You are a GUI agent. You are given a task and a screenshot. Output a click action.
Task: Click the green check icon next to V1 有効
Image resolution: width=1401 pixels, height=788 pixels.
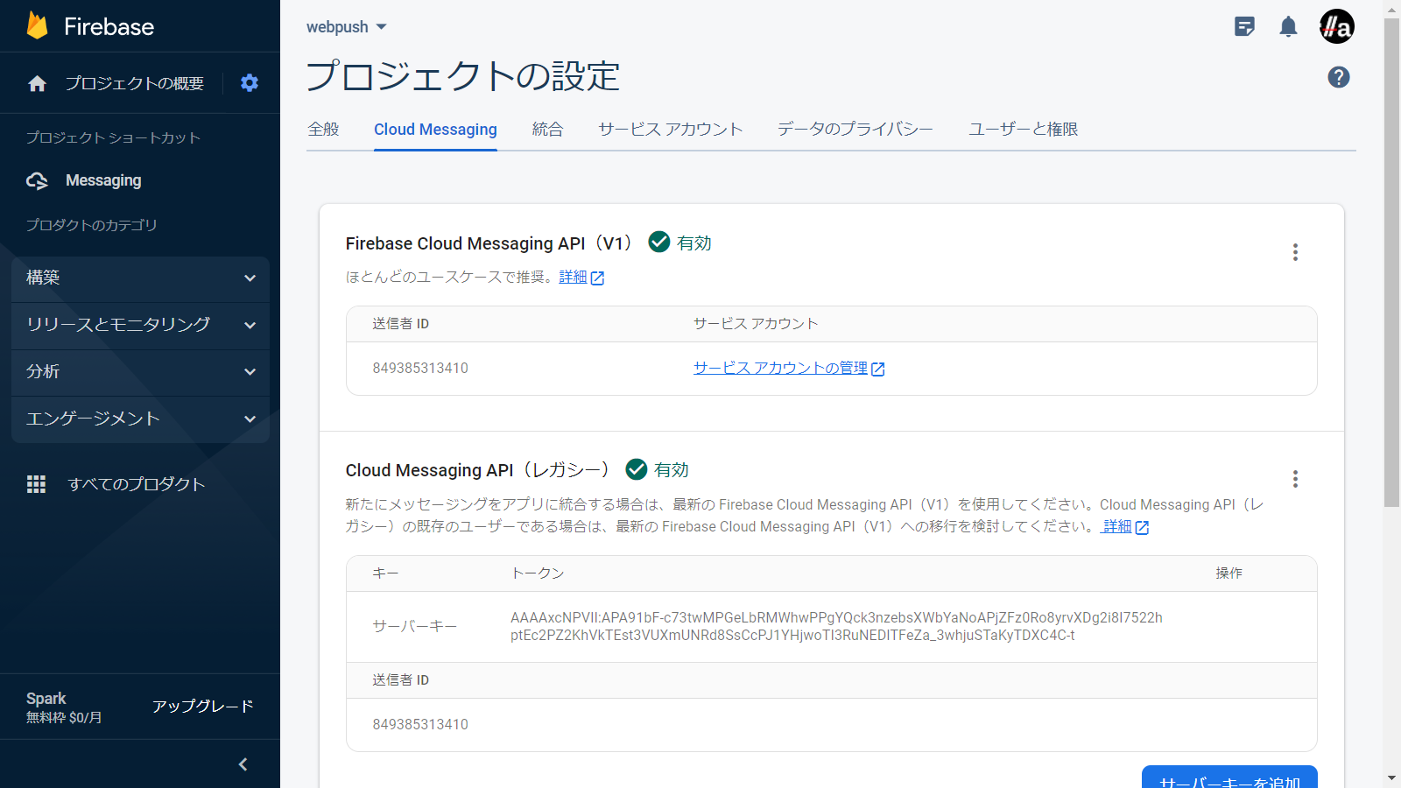[659, 242]
